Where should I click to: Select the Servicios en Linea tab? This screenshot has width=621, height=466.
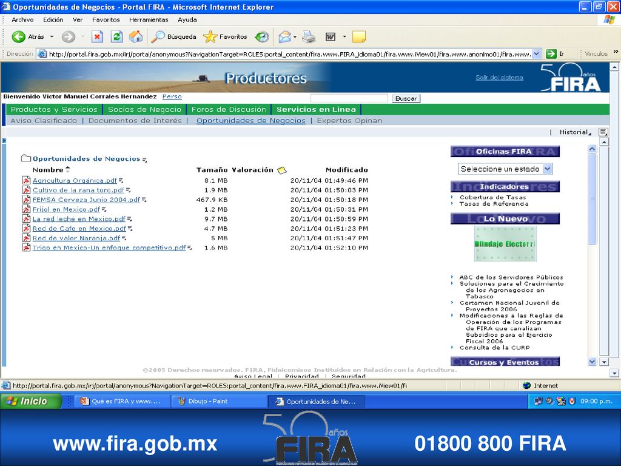click(x=316, y=109)
